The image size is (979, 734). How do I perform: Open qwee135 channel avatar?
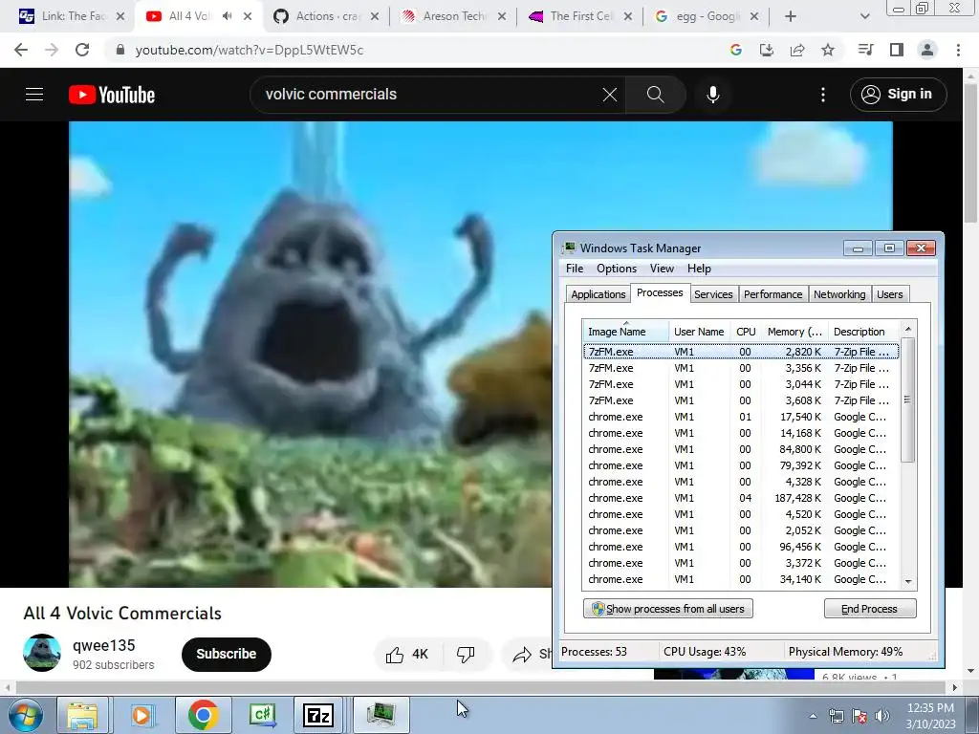point(42,654)
